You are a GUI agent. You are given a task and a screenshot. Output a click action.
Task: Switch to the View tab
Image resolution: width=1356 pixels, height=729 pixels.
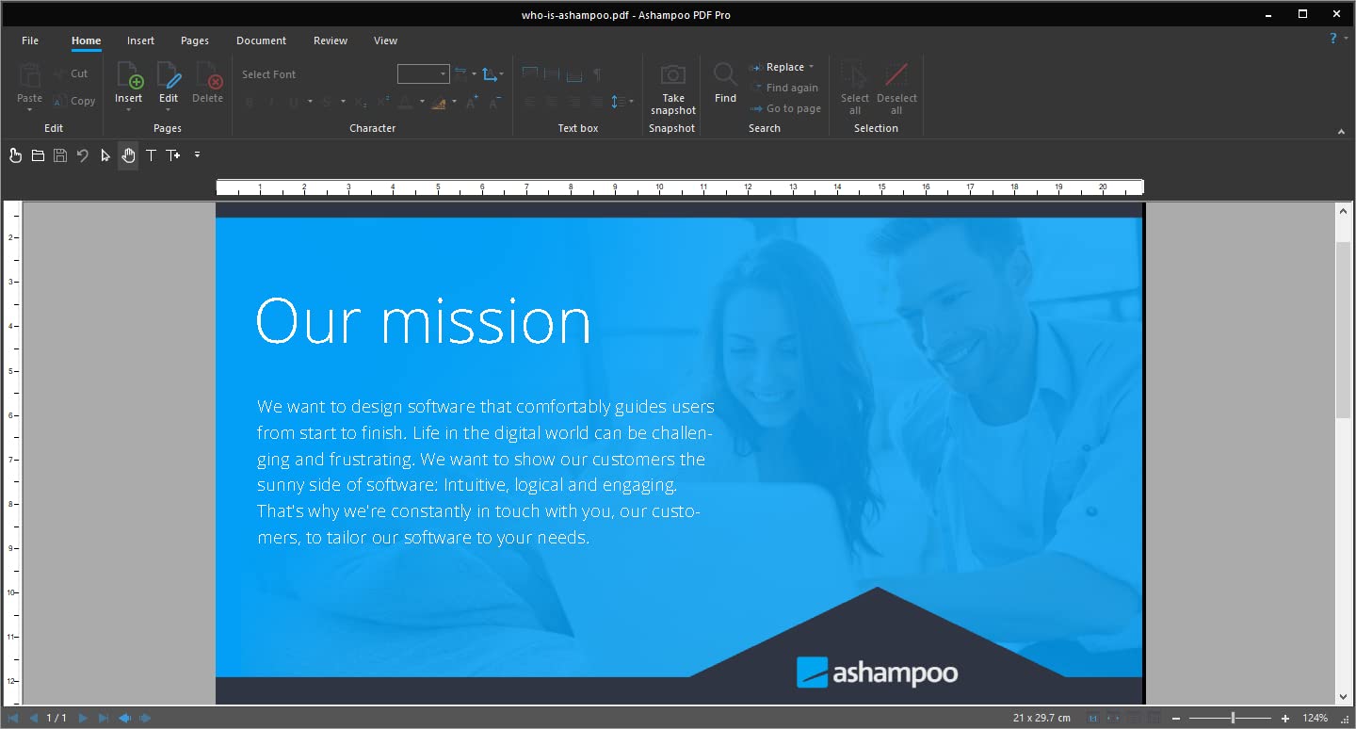[x=385, y=40]
